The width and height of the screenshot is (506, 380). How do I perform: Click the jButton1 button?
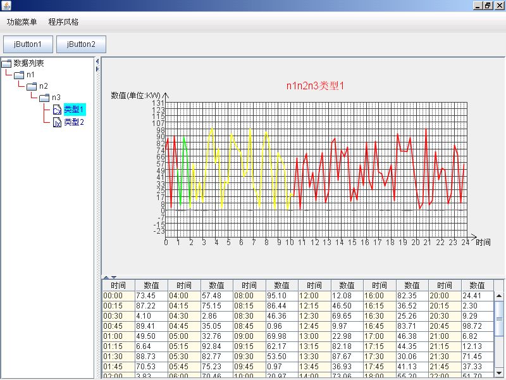[x=28, y=44]
